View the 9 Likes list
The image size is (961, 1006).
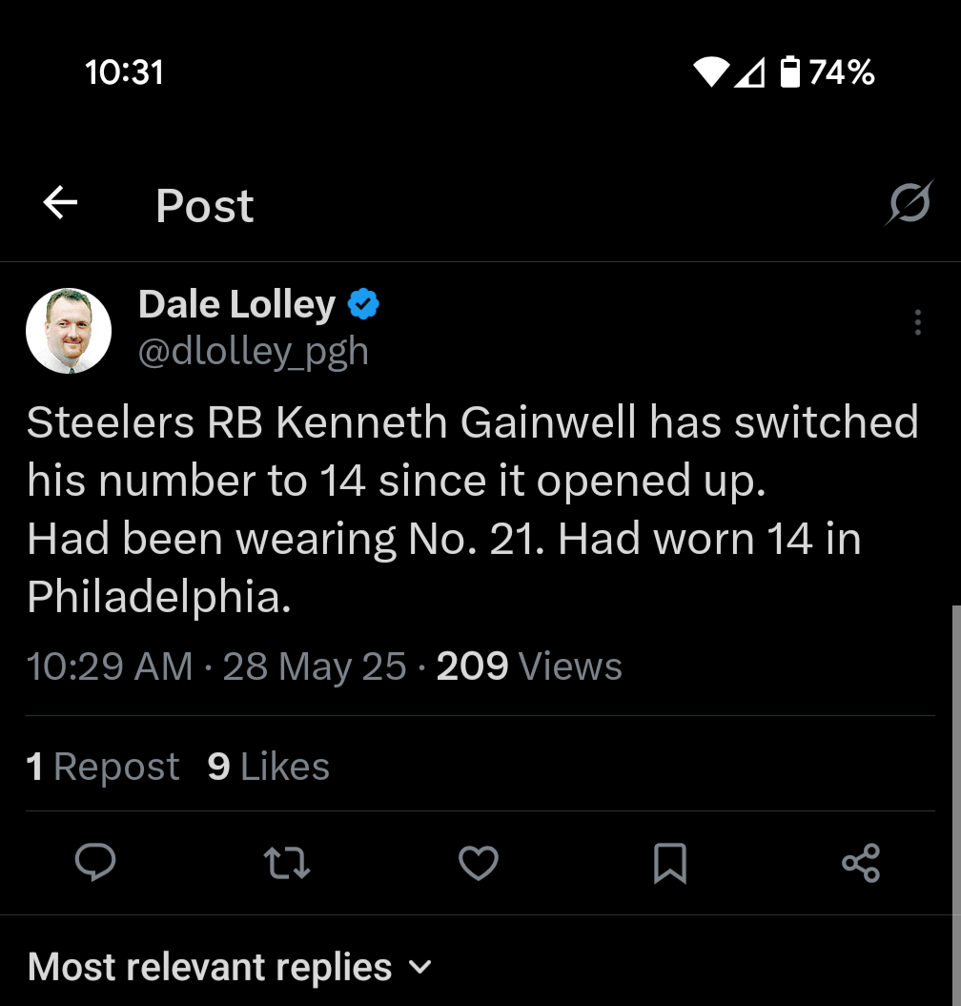(x=269, y=767)
